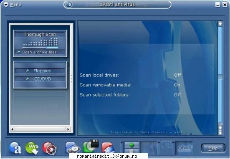This screenshot has height=159, width=230.
Task: Click the 'Off' value for selected folders
Action: click(177, 95)
